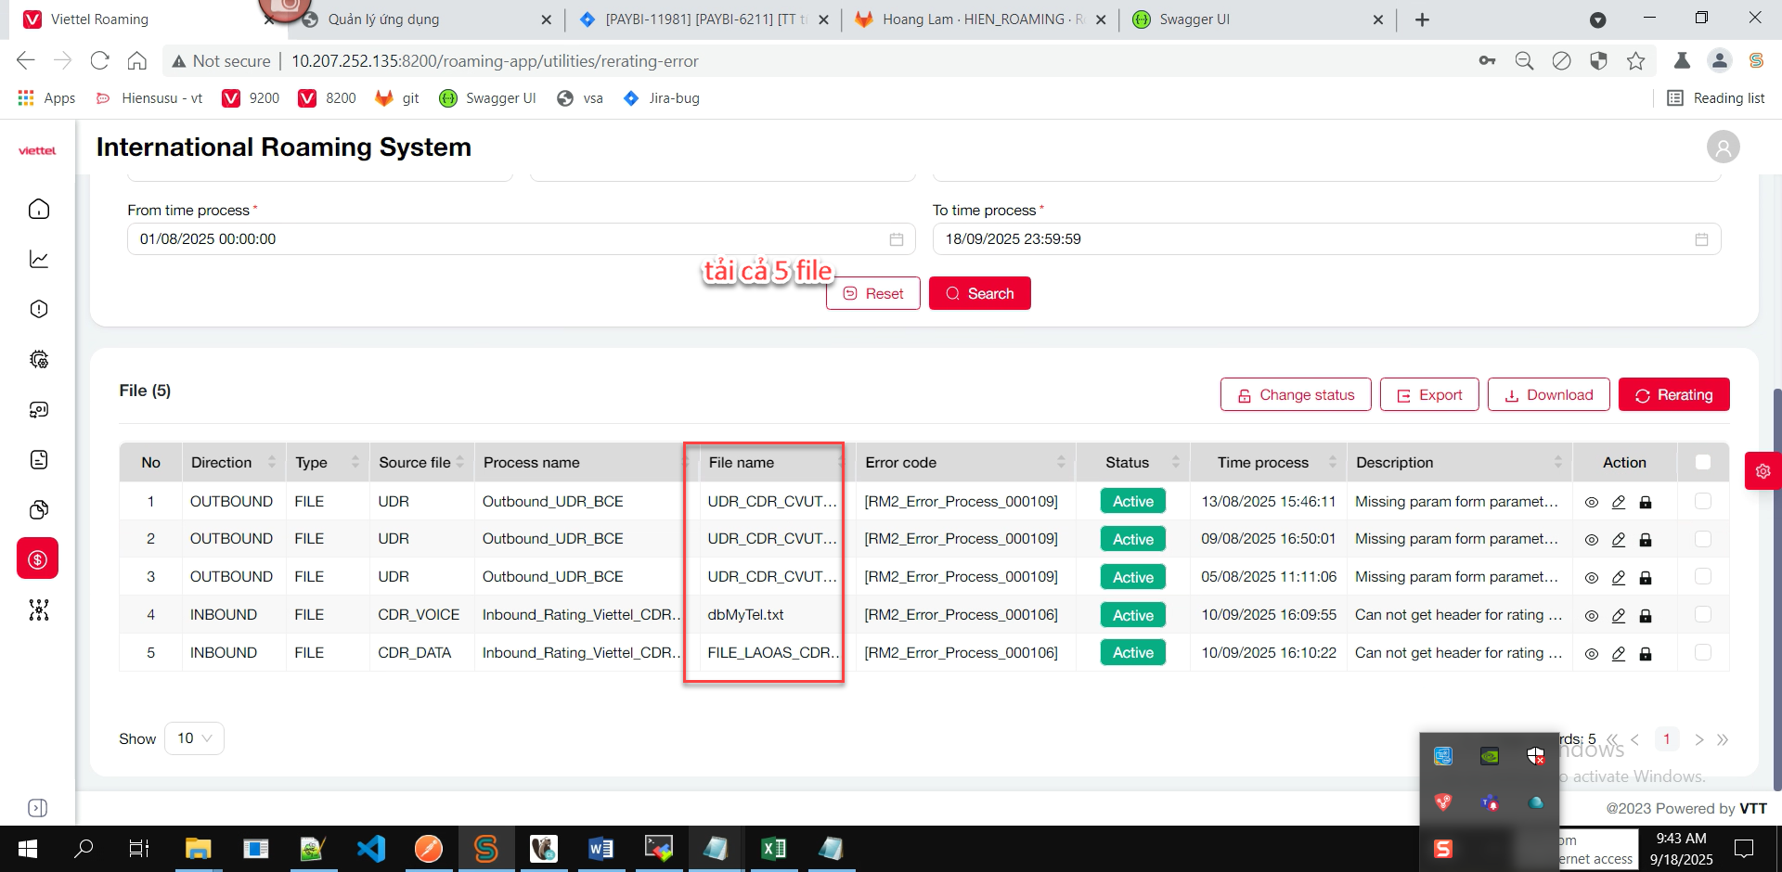Toggle select-all checkbox in table header
The height and width of the screenshot is (872, 1782).
(x=1702, y=463)
